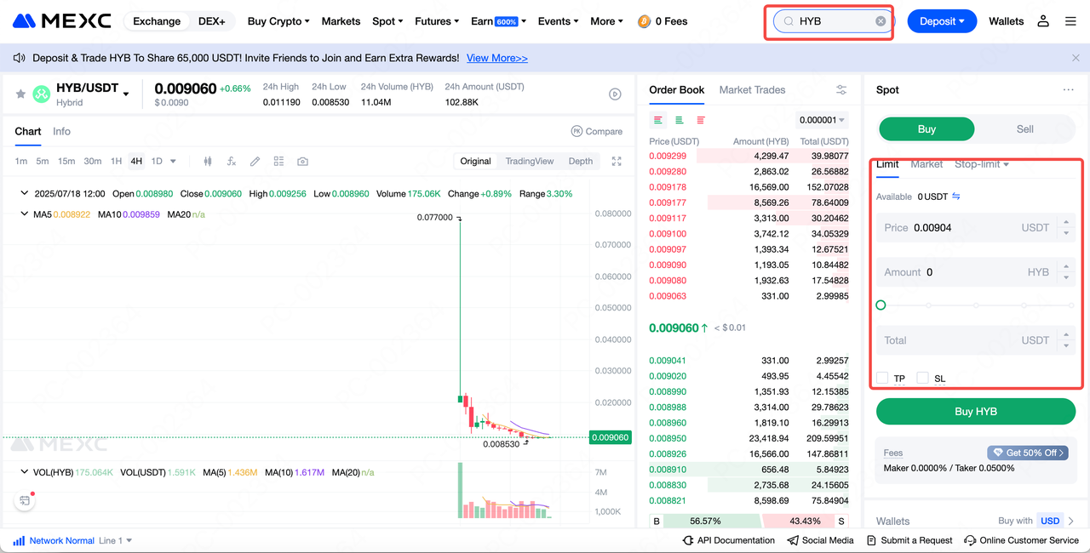1090x553 pixels.
Task: Open the hamburger menu icon
Action: (x=1070, y=21)
